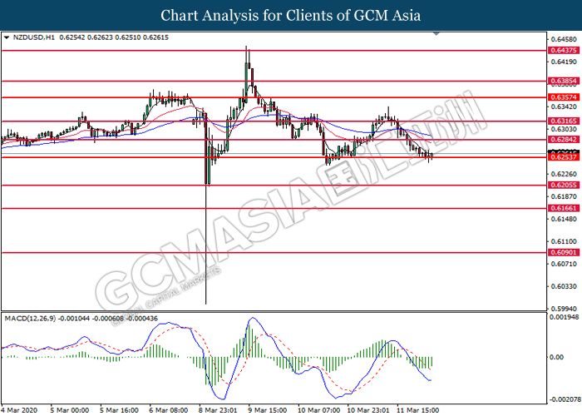Screen dimensions: 582x416
Task: Select the 0.61661 red price tag
Action: tap(562, 208)
